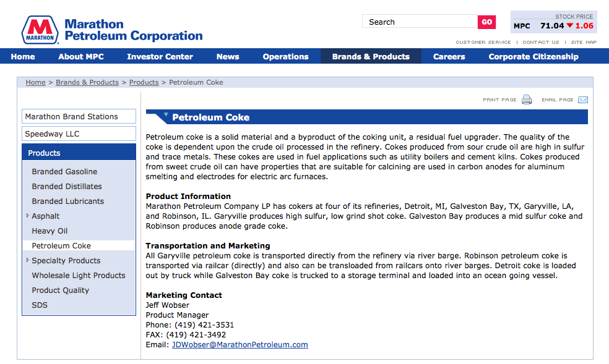Open Wholesale Light Products sidebar link
The image size is (609, 364).
[x=79, y=275]
